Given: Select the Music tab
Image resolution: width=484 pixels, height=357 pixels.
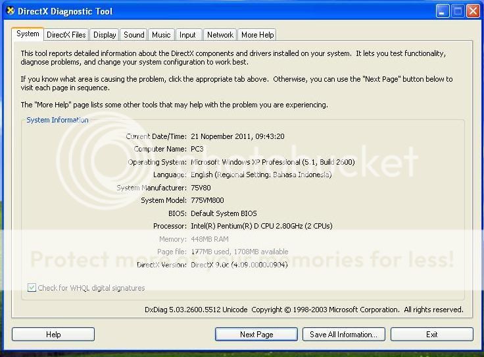Looking at the screenshot, I should 161,35.
